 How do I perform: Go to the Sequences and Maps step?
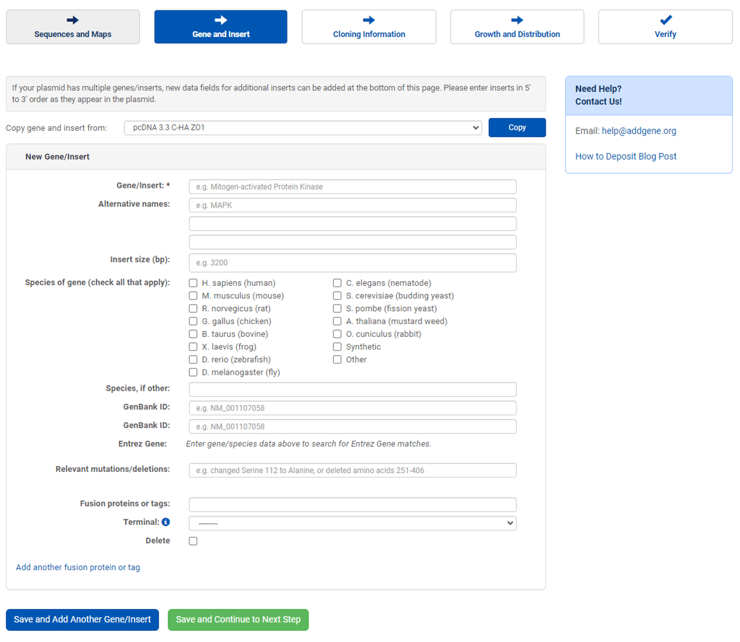coord(73,27)
